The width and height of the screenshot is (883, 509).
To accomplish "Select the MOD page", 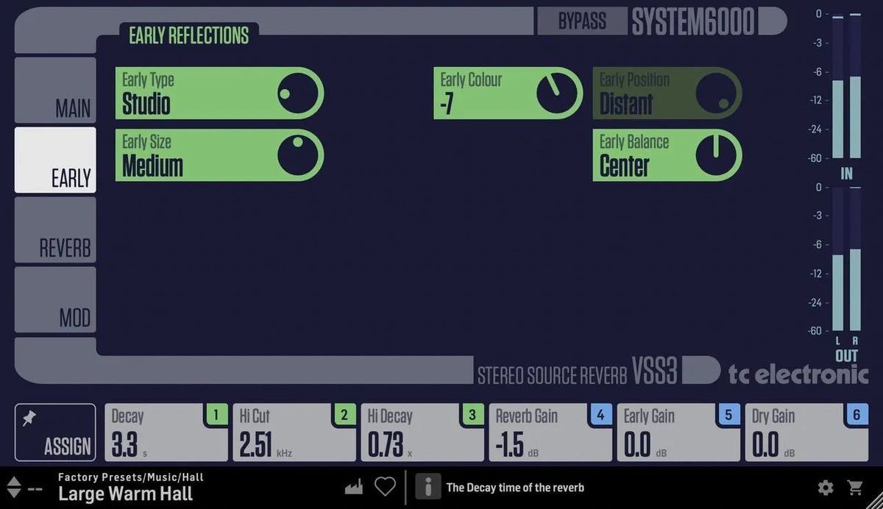I will [x=55, y=299].
